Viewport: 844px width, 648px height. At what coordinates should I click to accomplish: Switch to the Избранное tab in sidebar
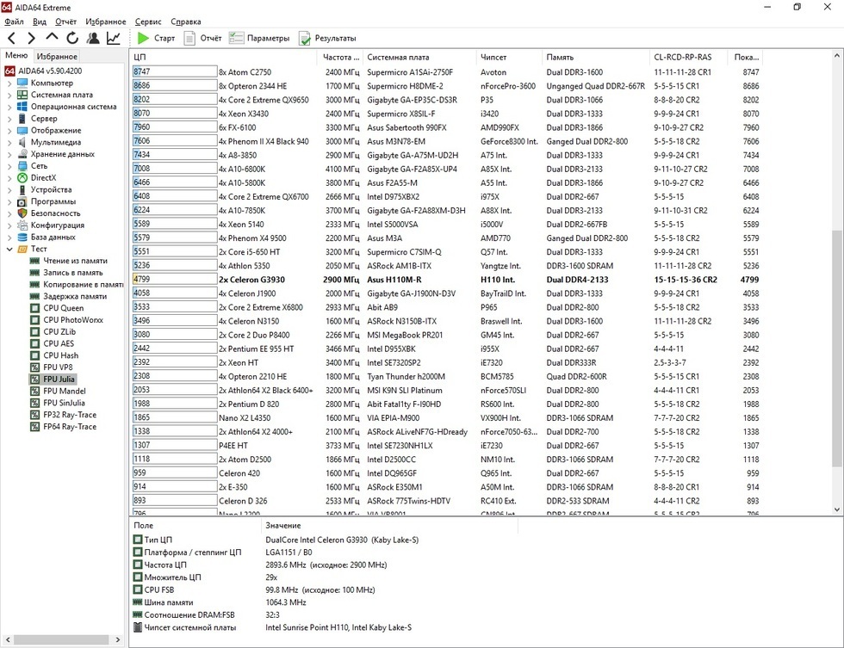(x=57, y=56)
